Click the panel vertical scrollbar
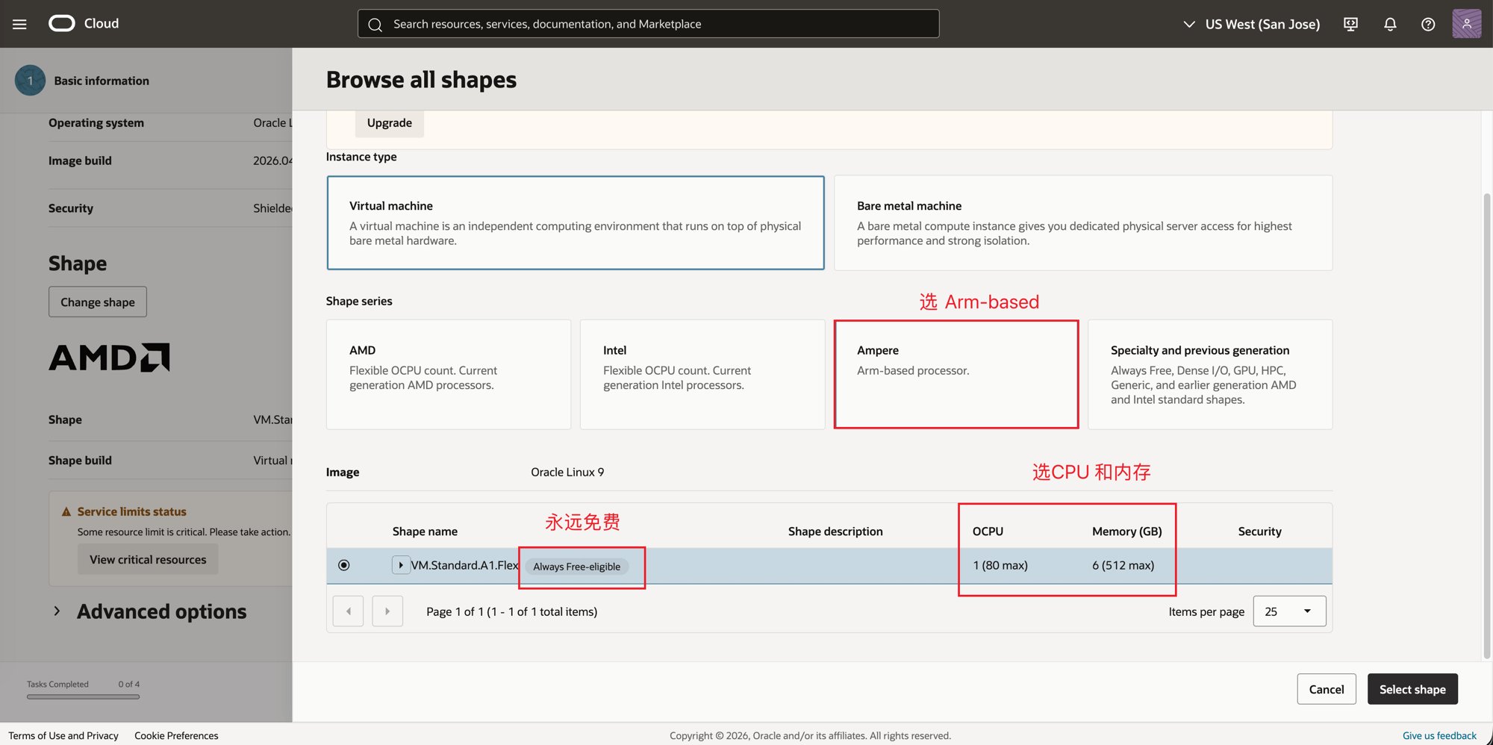 [x=1487, y=426]
